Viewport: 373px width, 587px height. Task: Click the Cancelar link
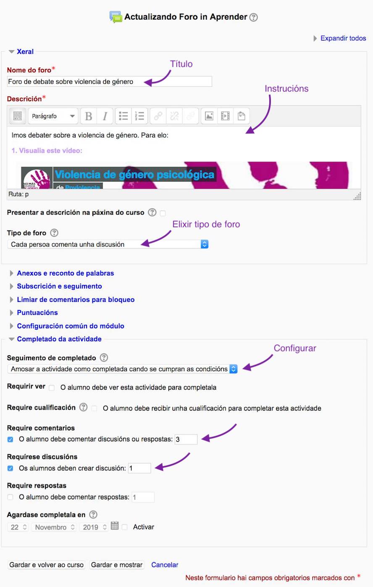click(x=165, y=565)
